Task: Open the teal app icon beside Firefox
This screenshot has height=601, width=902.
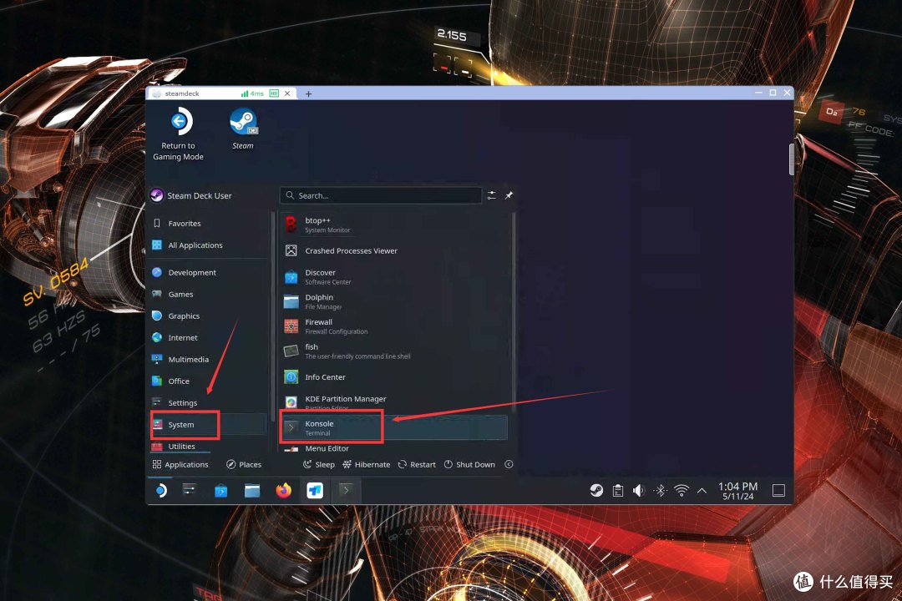Action: coord(315,491)
